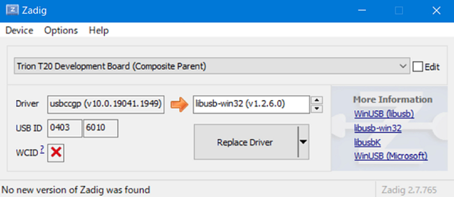Viewport: 454px width, 197px height.
Task: Open the libusb-win32 information link
Action: [x=378, y=128]
